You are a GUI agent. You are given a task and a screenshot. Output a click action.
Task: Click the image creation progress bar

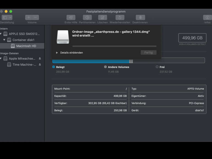(x=114, y=46)
